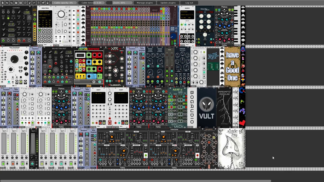Screen dimensions: 324x182
Task: Click the Save As floppy disk icon
Action: pos(21,3)
